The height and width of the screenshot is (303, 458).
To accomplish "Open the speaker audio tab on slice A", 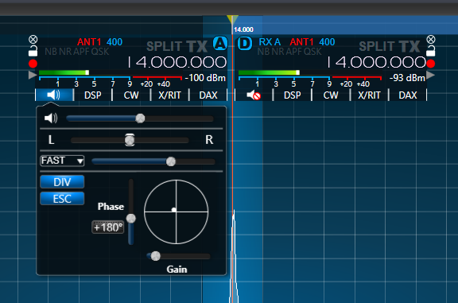I will point(54,95).
